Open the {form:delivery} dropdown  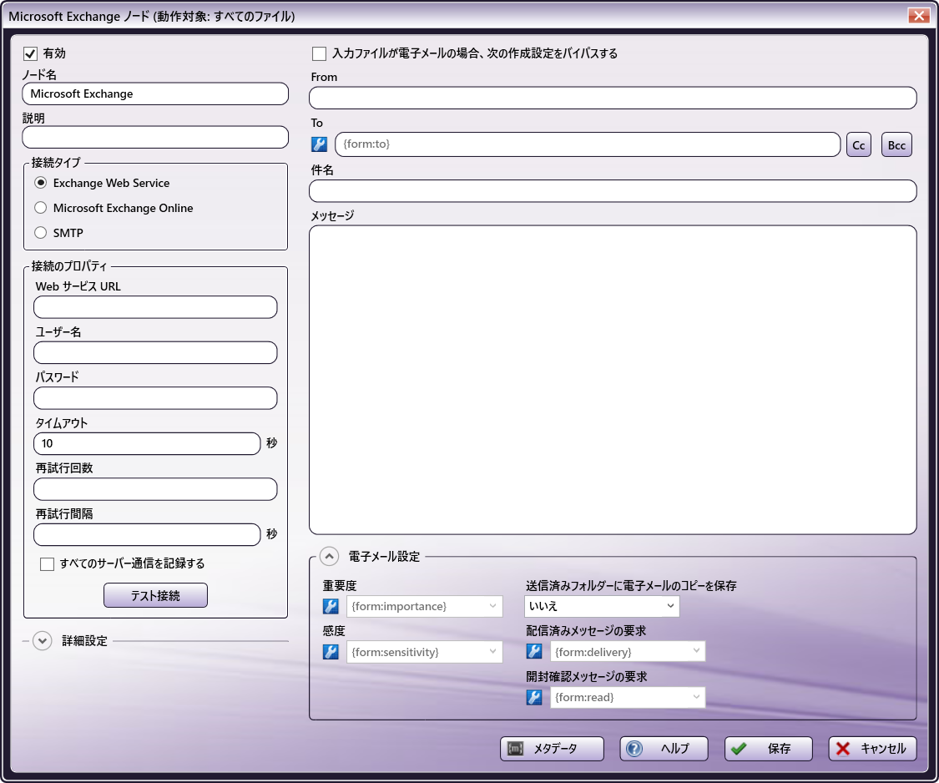pyautogui.click(x=628, y=651)
